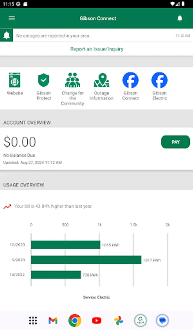Launch Google Photos from the dock
The height and width of the screenshot is (330, 193).
pyautogui.click(x=119, y=320)
